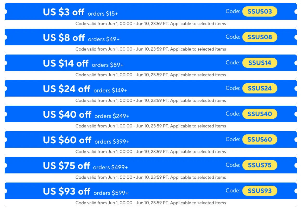Copy the SSUS08 coupon code
Image resolution: width=301 pixels, height=209 pixels.
coord(260,37)
